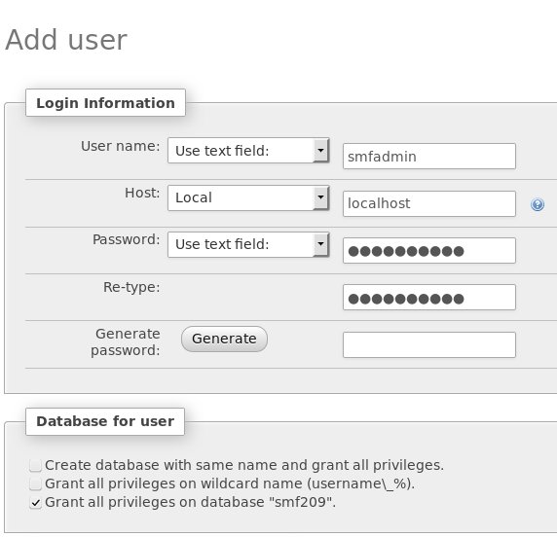
Task: Click the empty generated password field
Action: (x=429, y=345)
